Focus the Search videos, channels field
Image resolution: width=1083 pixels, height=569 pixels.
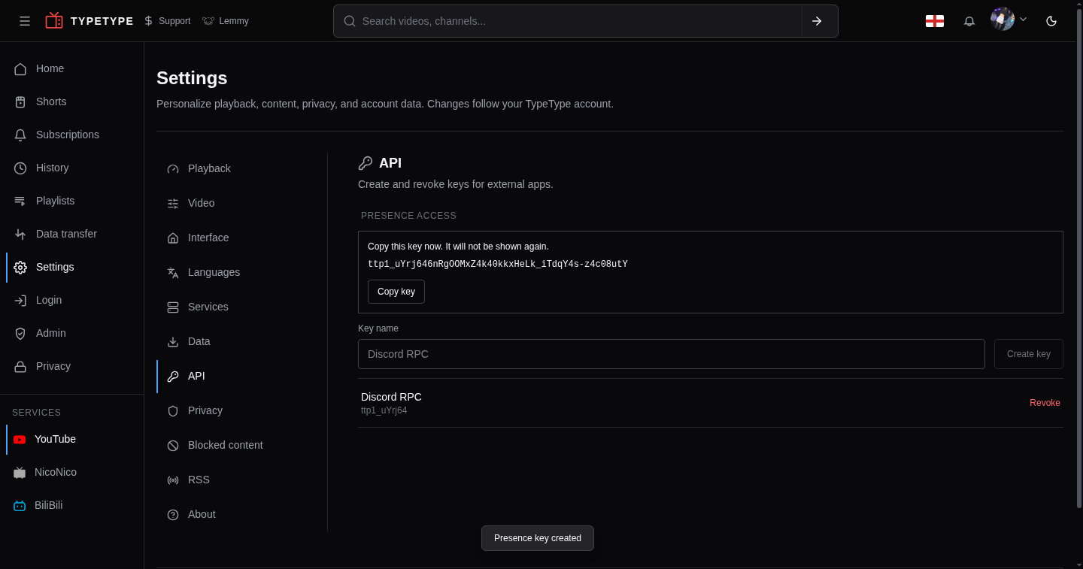(579, 21)
